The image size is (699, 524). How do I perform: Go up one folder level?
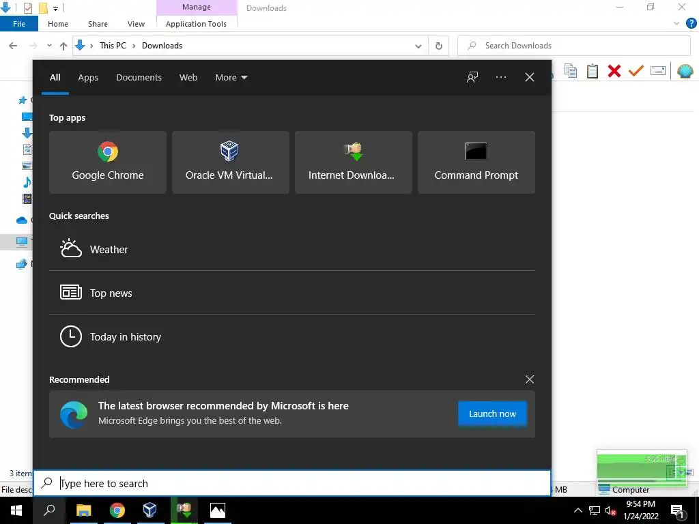(63, 46)
